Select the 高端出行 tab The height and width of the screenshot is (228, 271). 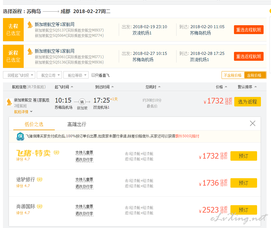[x=77, y=124]
